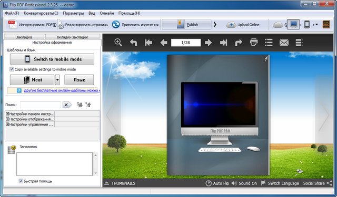Open the Файл(F) menu
Screen dimensions: 337x197
pyautogui.click(x=12, y=13)
